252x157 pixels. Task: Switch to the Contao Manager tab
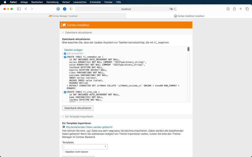(x=63, y=16)
